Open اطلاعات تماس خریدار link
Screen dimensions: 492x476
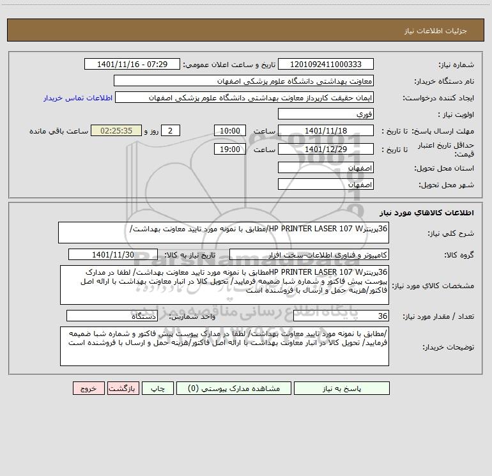click(78, 98)
